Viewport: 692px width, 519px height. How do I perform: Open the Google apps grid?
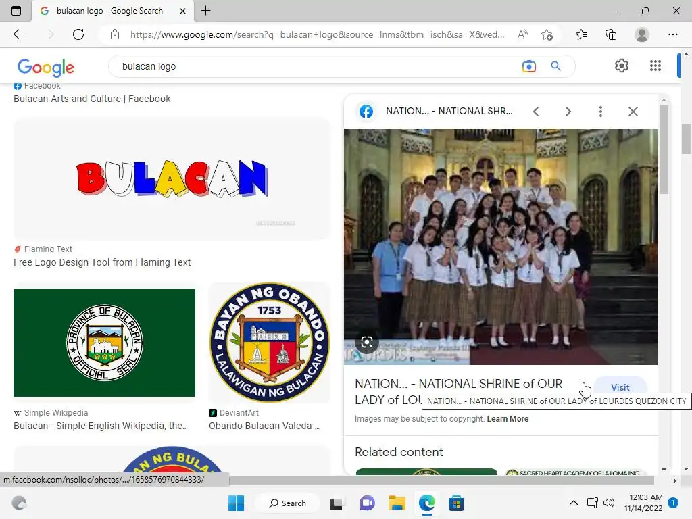(x=656, y=66)
